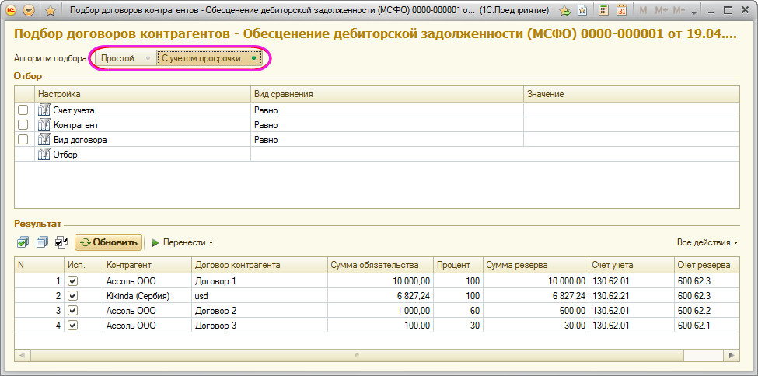Open the main menu dropdown arrow at top-left

(x=29, y=11)
